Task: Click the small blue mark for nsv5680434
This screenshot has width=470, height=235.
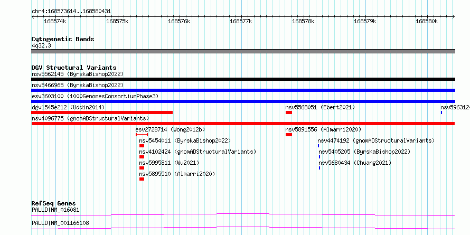Action: (x=319, y=168)
